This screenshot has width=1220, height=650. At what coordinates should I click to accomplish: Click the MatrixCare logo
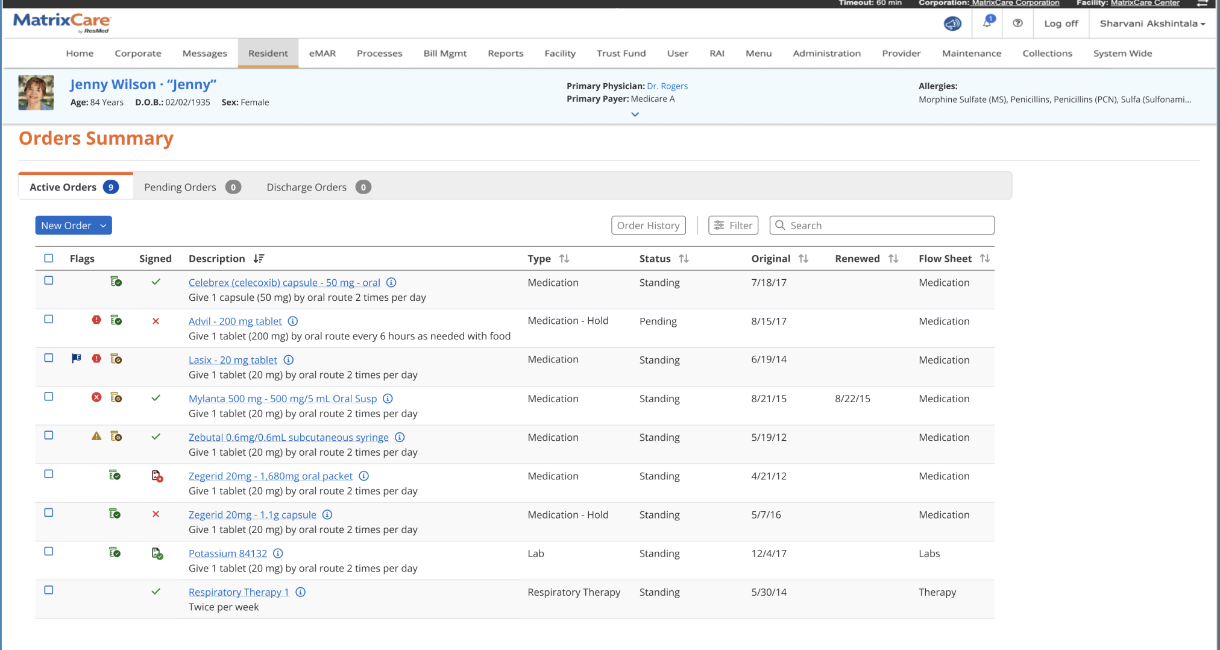point(61,23)
